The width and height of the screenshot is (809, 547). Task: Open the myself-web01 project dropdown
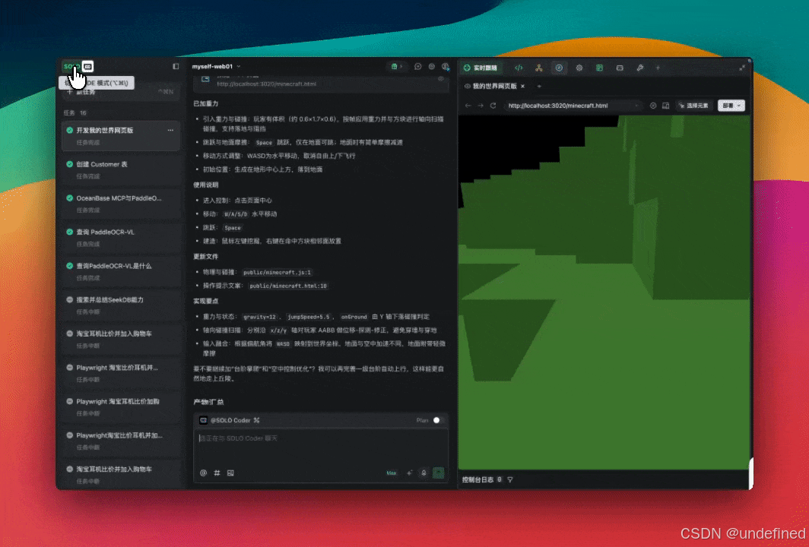point(216,67)
